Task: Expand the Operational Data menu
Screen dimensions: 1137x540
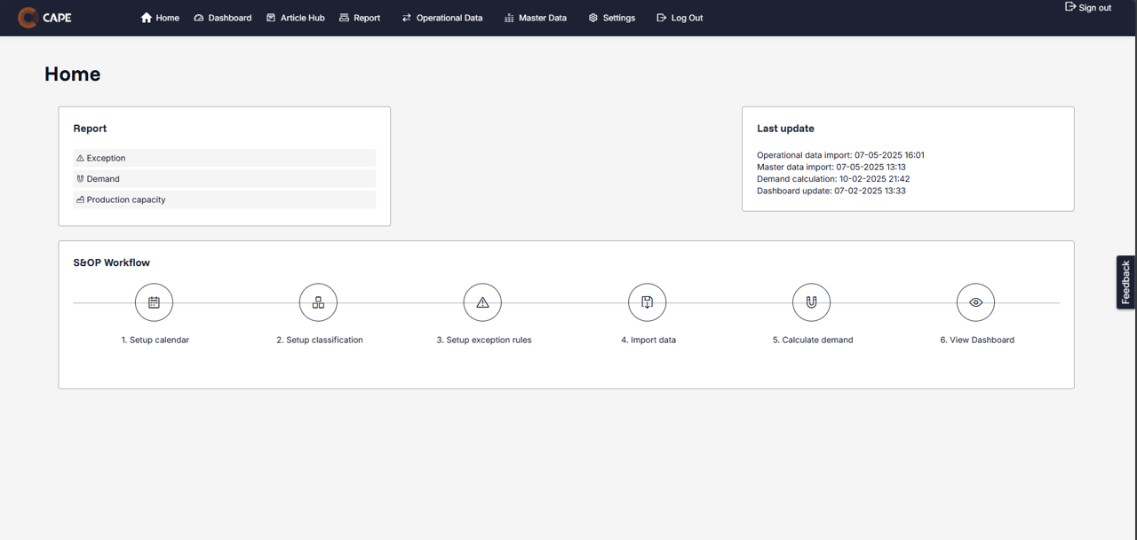Action: pyautogui.click(x=442, y=18)
